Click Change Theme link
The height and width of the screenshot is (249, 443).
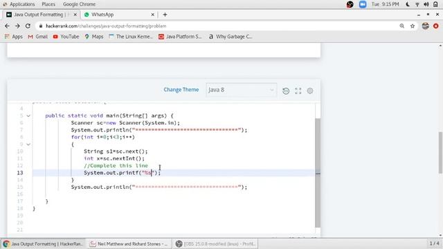181,90
